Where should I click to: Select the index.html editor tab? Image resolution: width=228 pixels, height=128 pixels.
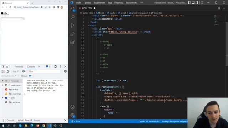pyautogui.click(x=87, y=8)
